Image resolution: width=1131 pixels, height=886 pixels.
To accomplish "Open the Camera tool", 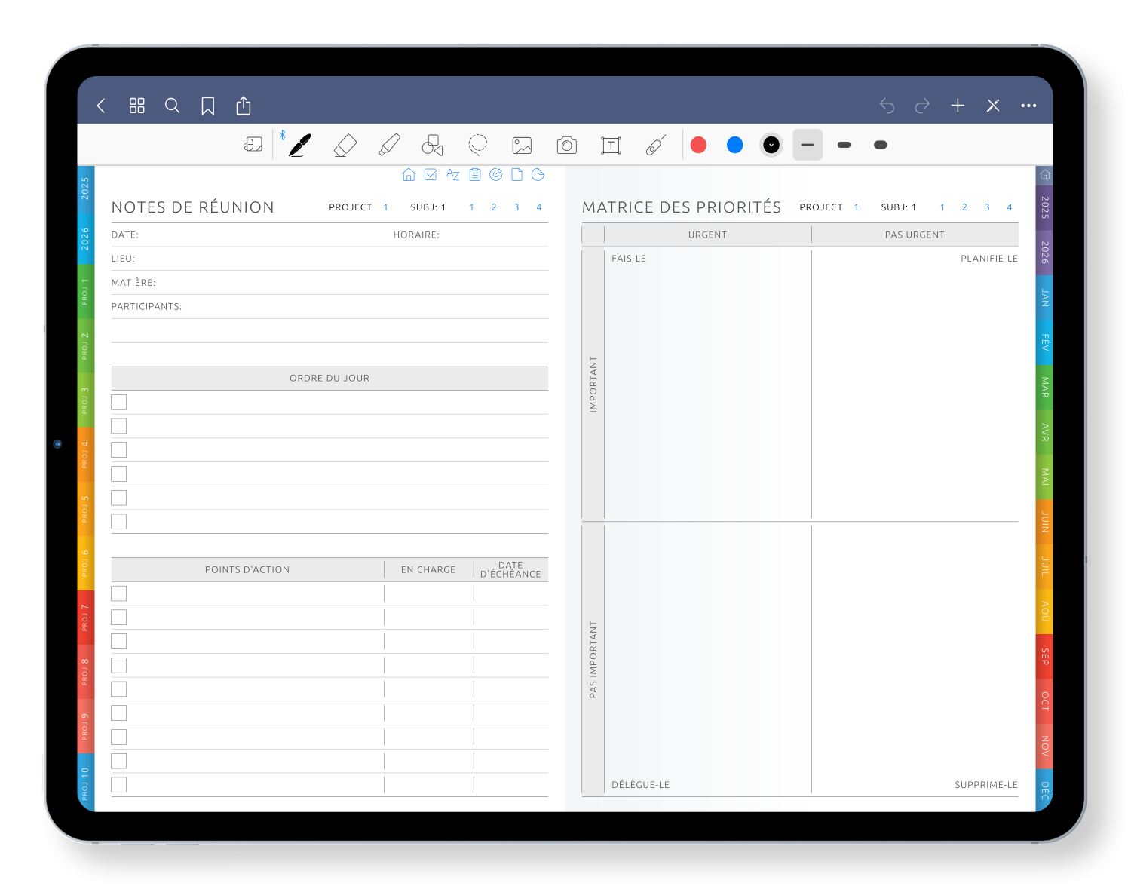I will tap(566, 145).
